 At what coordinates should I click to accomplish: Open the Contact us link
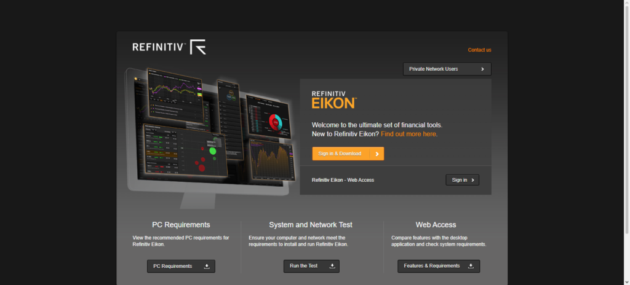point(479,50)
